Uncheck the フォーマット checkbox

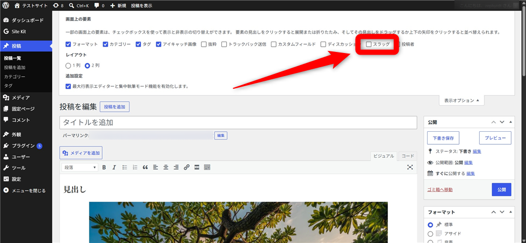pyautogui.click(x=68, y=44)
